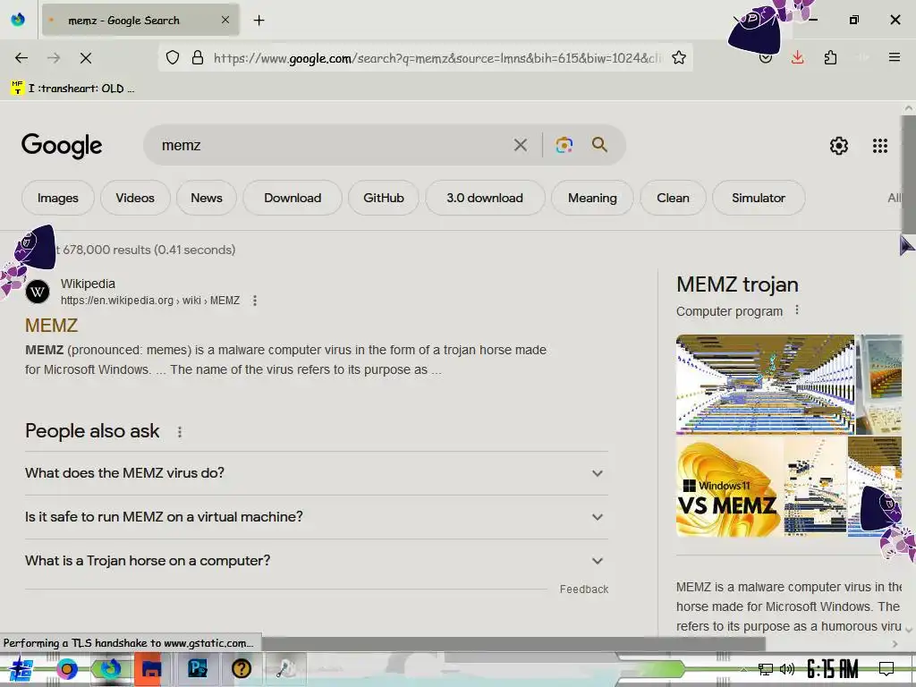Go back to the previous page
This screenshot has height=687, width=916.
[x=21, y=58]
